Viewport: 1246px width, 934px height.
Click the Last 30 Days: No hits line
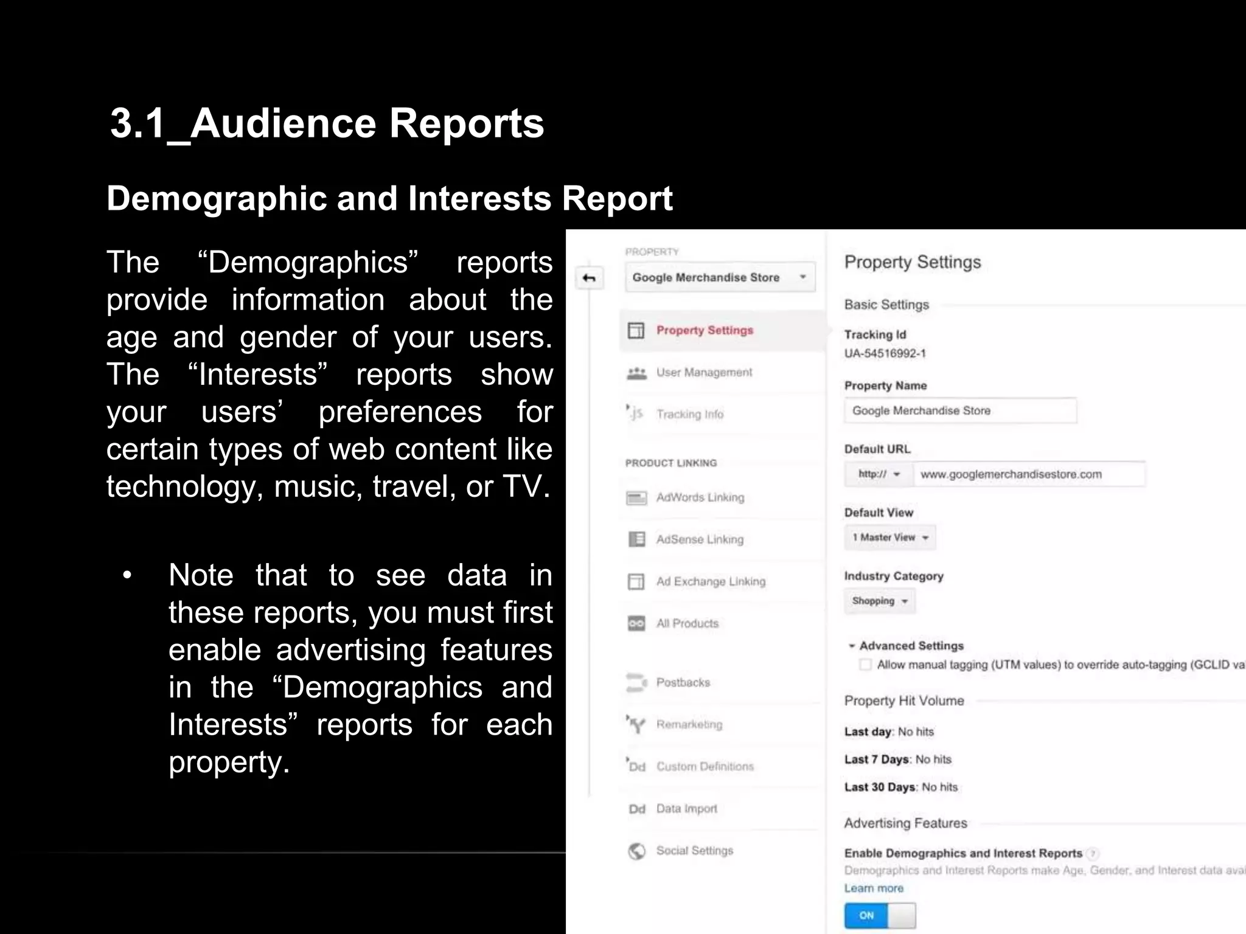pos(901,787)
